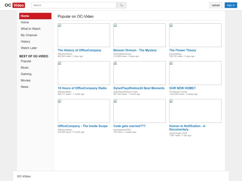Open thumbnail of DylanPlayzRoblox24 Best Moments
This screenshot has height=181, width=242.
click(139, 73)
